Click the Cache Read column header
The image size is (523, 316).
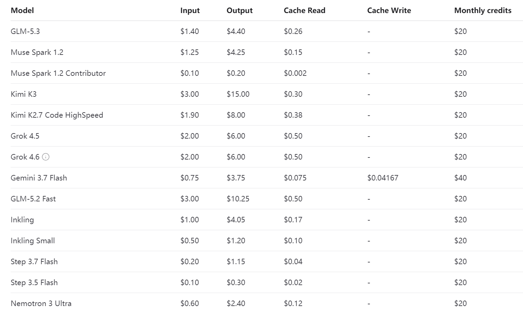304,10
